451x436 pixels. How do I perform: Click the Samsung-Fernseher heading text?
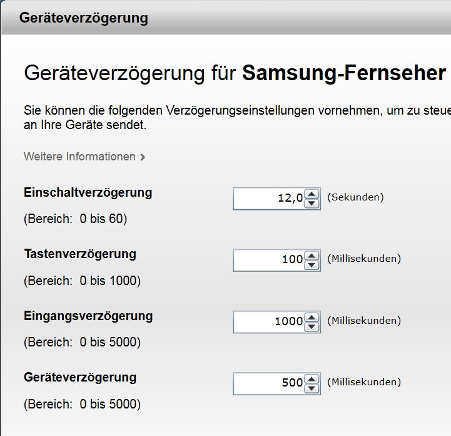tap(344, 73)
